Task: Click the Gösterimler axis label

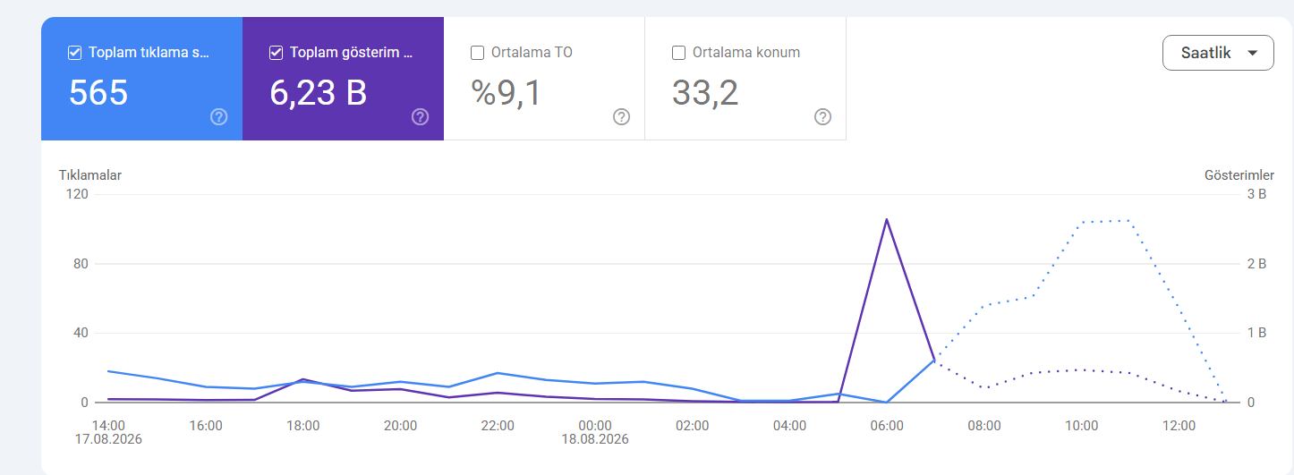Action: [1239, 175]
